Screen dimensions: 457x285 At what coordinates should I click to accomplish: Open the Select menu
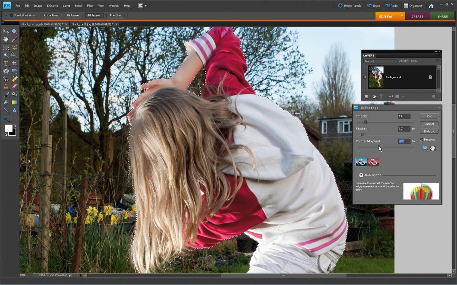(78, 6)
